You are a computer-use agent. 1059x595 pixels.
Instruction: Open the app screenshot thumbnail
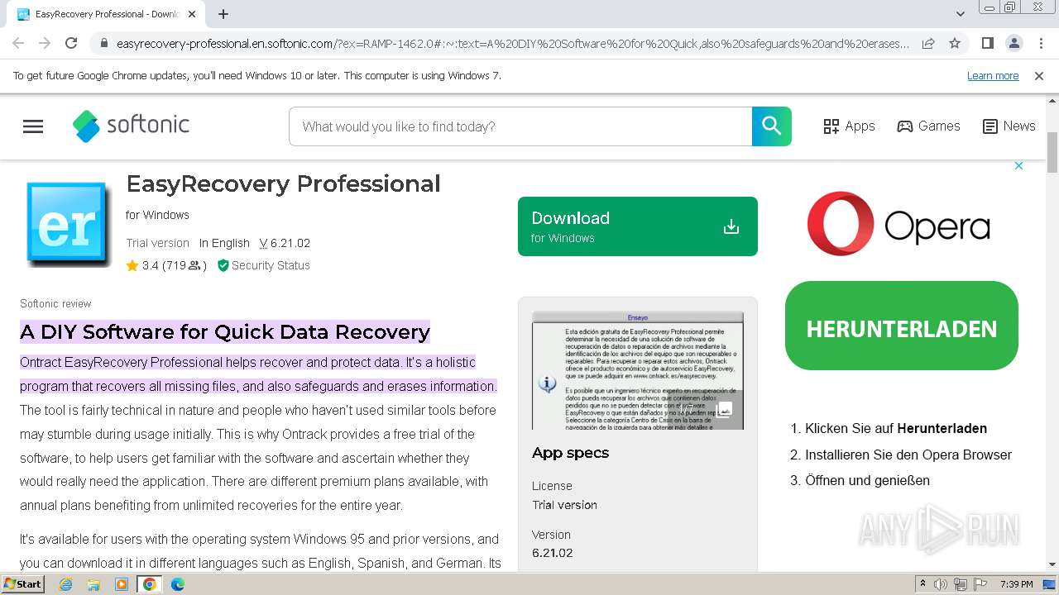638,370
